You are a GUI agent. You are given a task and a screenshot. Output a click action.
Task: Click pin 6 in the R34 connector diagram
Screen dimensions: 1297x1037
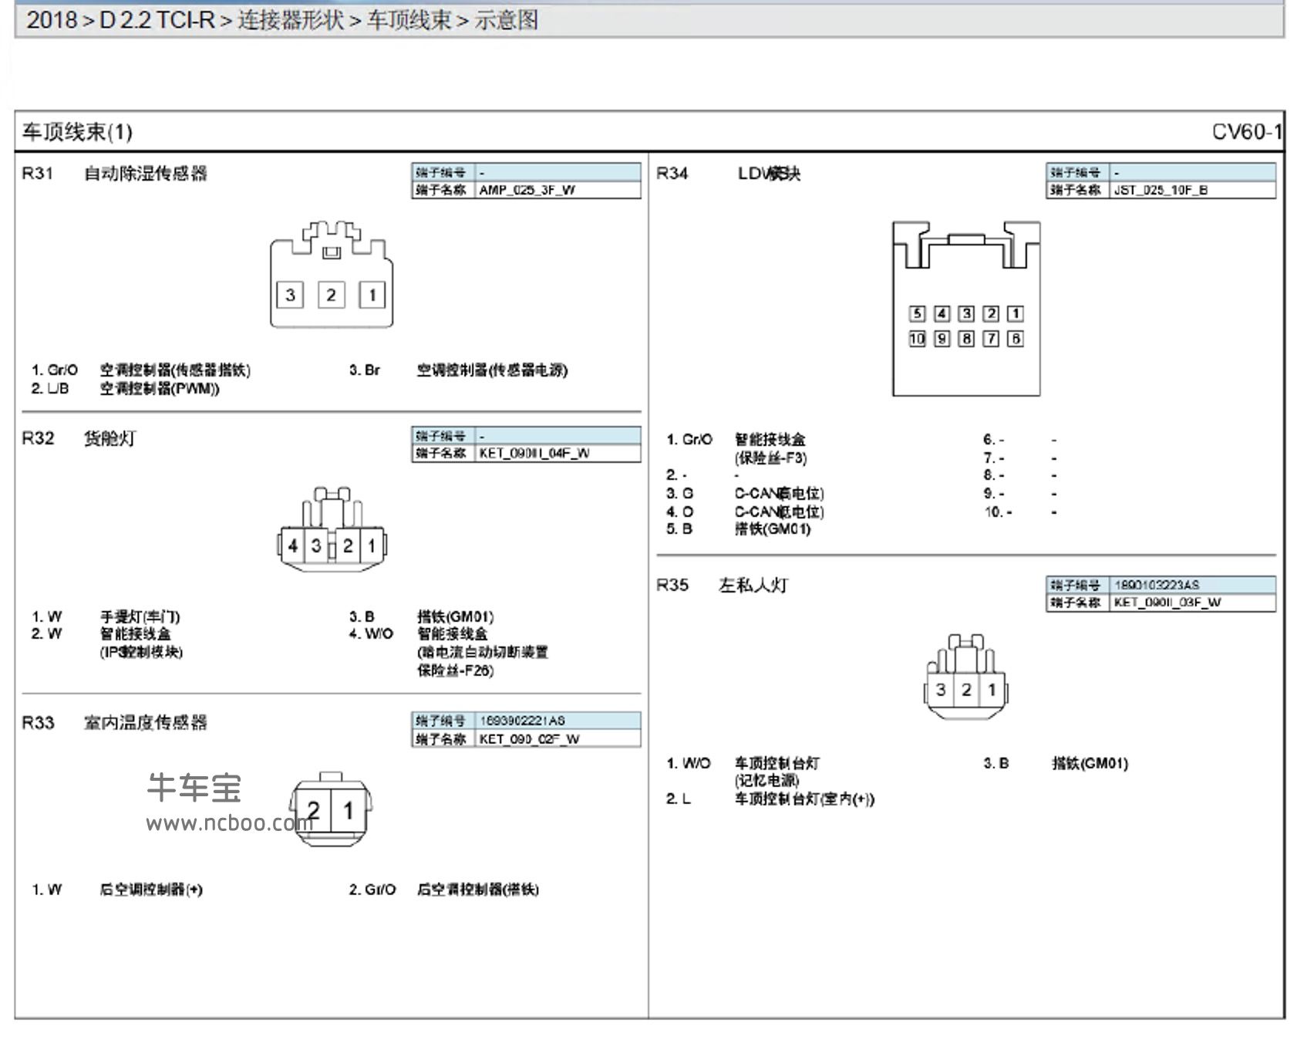[1016, 339]
